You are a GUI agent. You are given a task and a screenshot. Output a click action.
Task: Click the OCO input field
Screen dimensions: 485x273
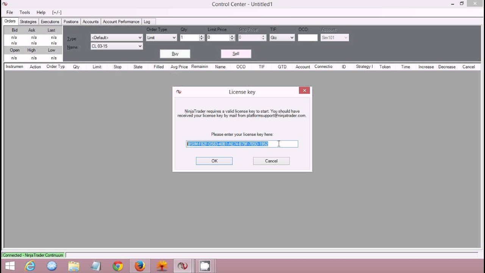tap(308, 38)
